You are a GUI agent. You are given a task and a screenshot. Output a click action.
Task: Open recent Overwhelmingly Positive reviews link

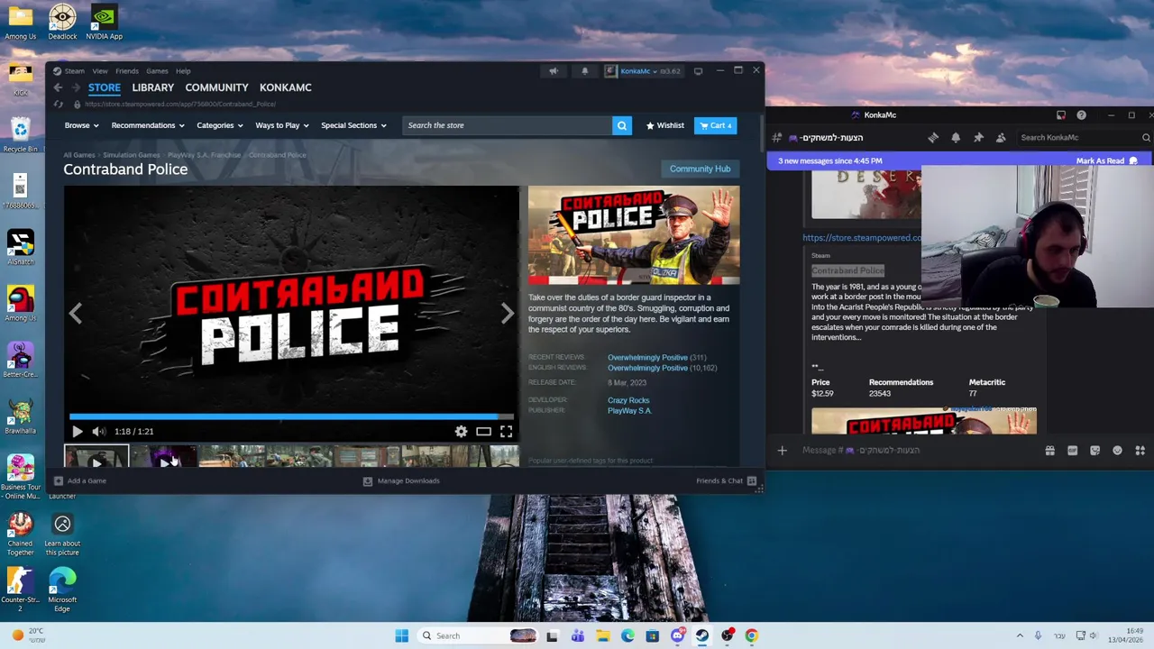coord(647,358)
